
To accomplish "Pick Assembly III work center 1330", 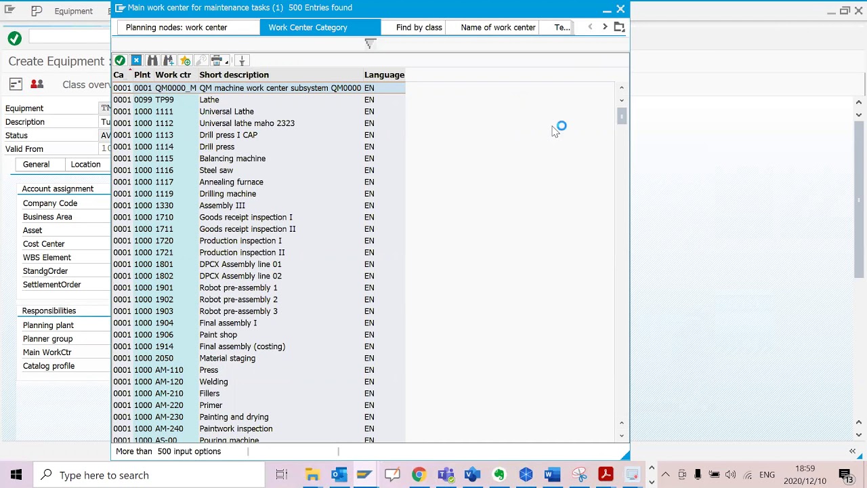I will [x=259, y=205].
